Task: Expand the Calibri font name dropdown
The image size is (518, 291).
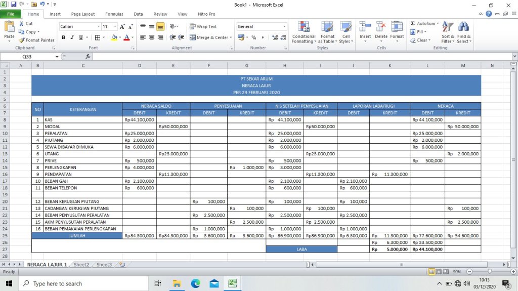Action: [x=99, y=26]
